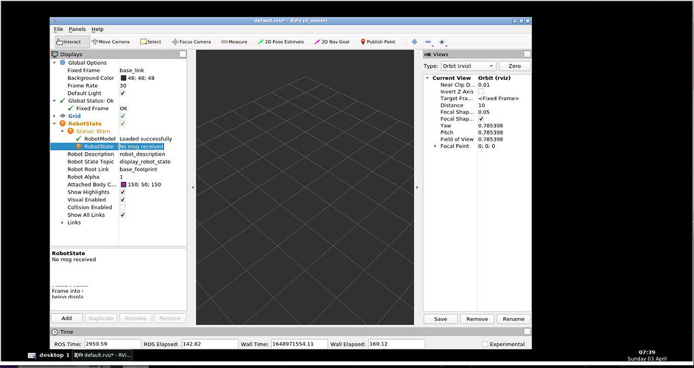
Task: Collapse the Global Options section
Action: (55, 63)
